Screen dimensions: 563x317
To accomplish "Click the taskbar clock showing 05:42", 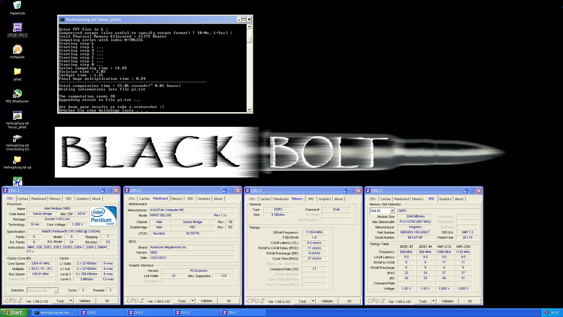I will coord(555,313).
